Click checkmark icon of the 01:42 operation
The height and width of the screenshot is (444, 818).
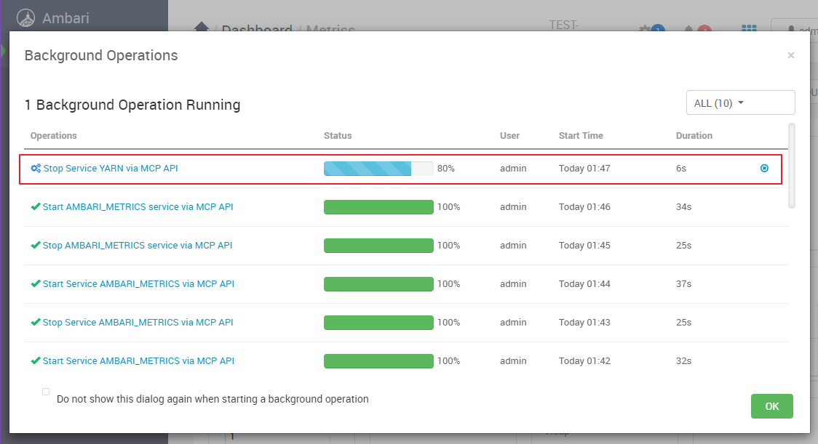(36, 361)
